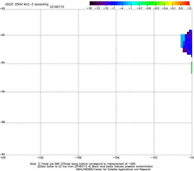
Task: Click the green data strip below -54
Action: [x=192, y=68]
